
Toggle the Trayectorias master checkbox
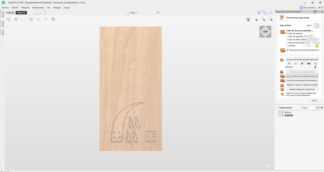[x=277, y=108]
